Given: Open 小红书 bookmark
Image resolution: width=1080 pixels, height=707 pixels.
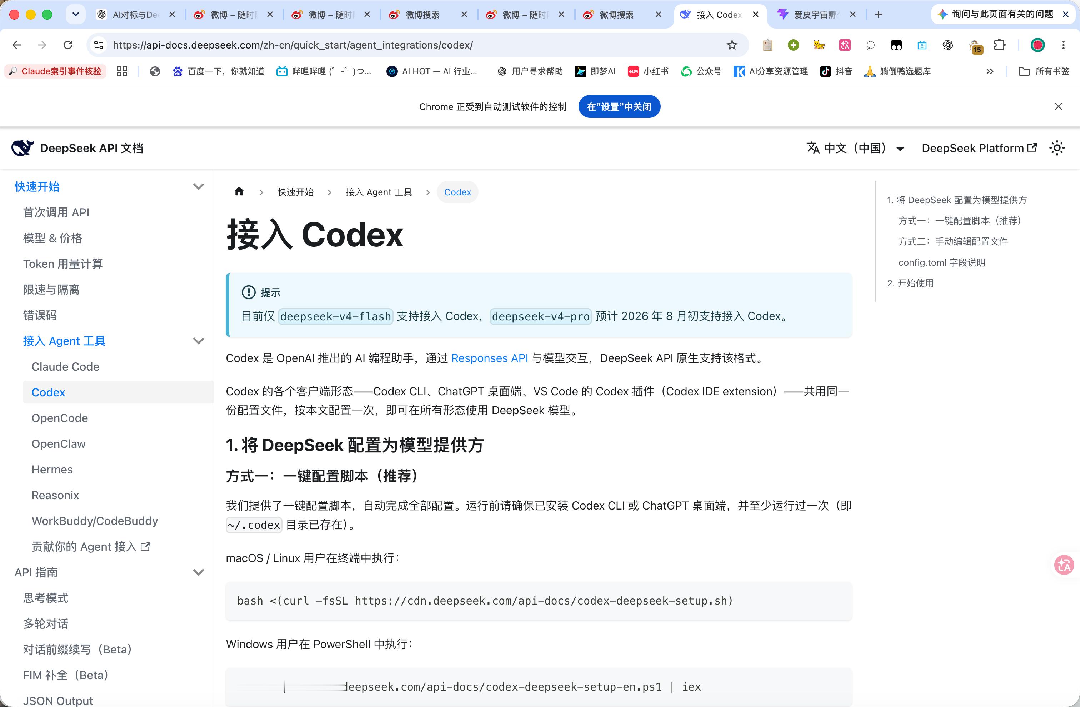Looking at the screenshot, I should click(x=649, y=71).
